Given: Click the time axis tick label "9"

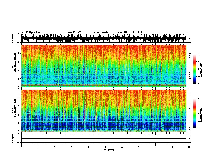Looking at the screenshot, I should click(x=172, y=147).
